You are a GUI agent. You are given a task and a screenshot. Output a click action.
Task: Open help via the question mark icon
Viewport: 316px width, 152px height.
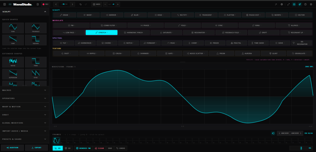pyautogui.click(x=305, y=4)
